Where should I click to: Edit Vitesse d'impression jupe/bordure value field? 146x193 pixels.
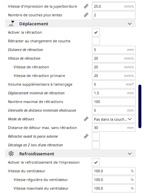(x=114, y=6)
